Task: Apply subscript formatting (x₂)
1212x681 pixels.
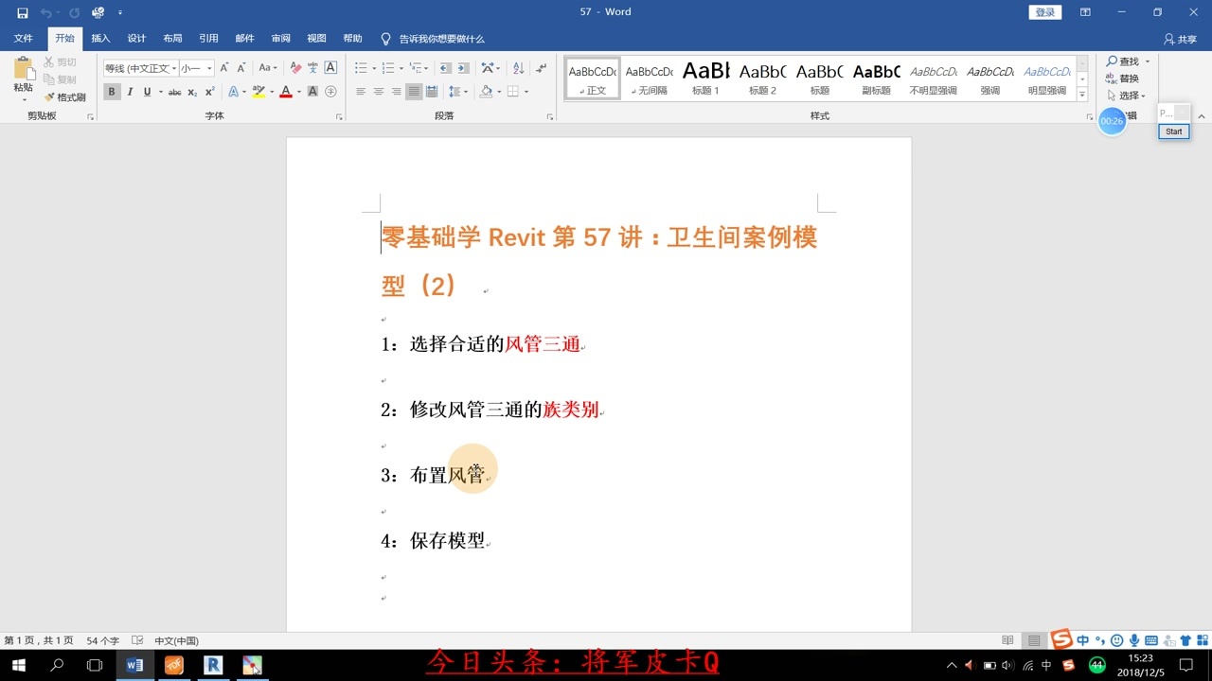Action: pyautogui.click(x=192, y=92)
